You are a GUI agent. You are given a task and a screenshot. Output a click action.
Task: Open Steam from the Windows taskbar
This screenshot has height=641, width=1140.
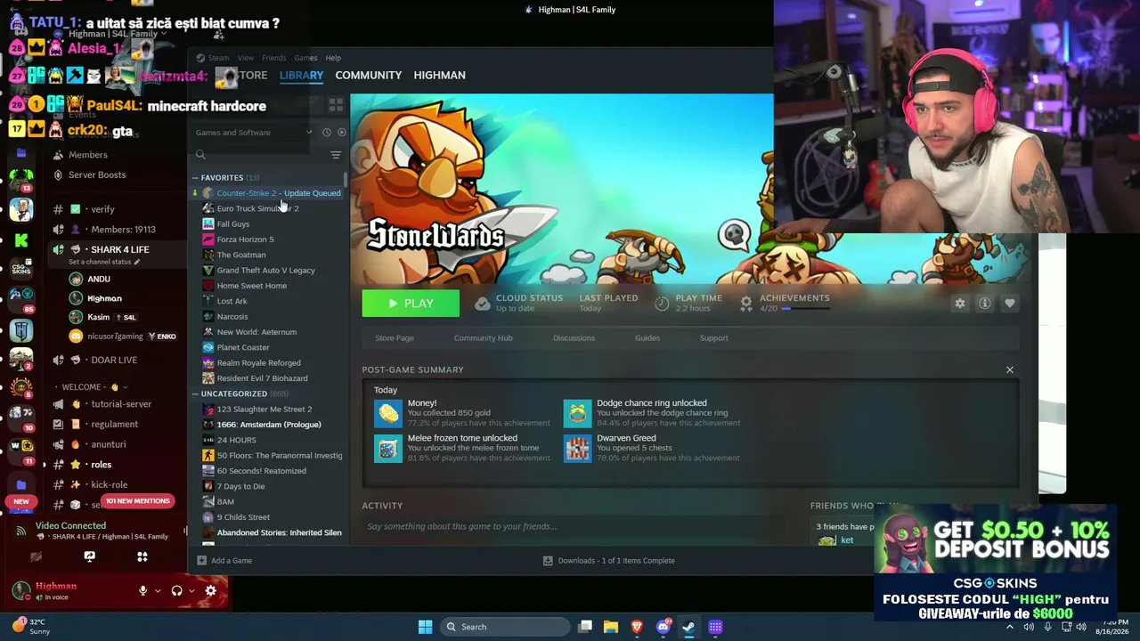(688, 627)
